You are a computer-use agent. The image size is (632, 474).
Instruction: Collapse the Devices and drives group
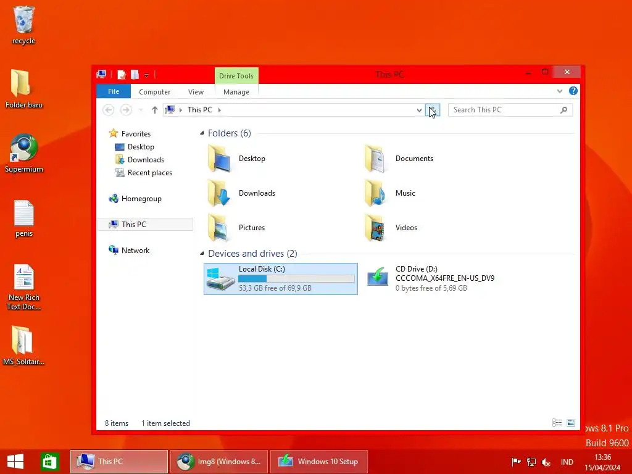(x=202, y=253)
